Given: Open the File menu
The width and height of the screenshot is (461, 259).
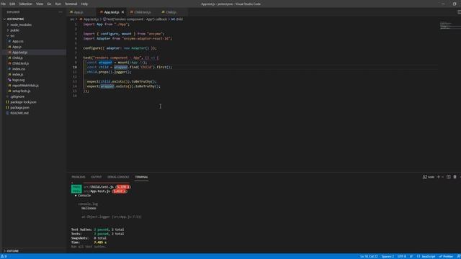Looking at the screenshot, I should tap(3, 4).
